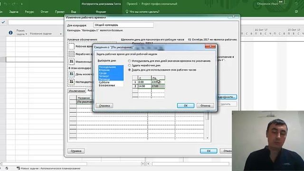Select Пятница in the days list

(111, 79)
